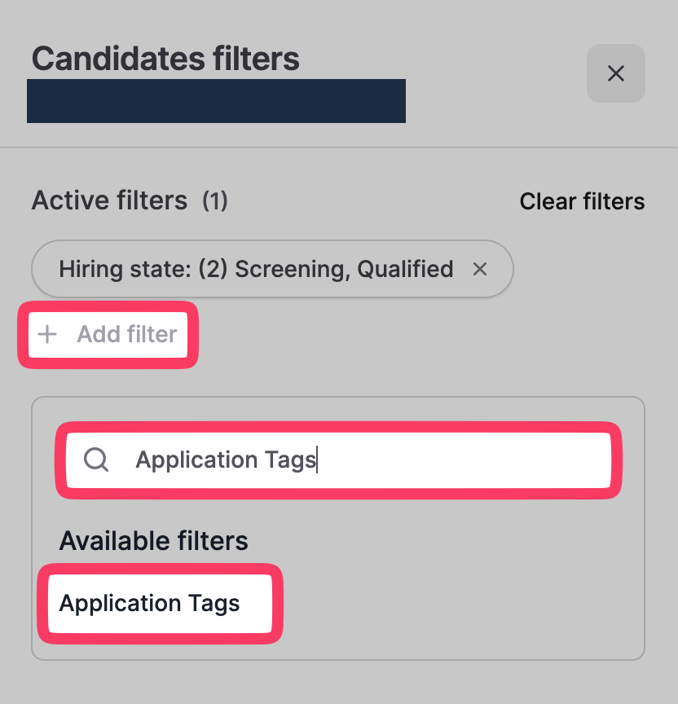Remove the Hiring state filter chip
The height and width of the screenshot is (704, 678).
coord(480,269)
